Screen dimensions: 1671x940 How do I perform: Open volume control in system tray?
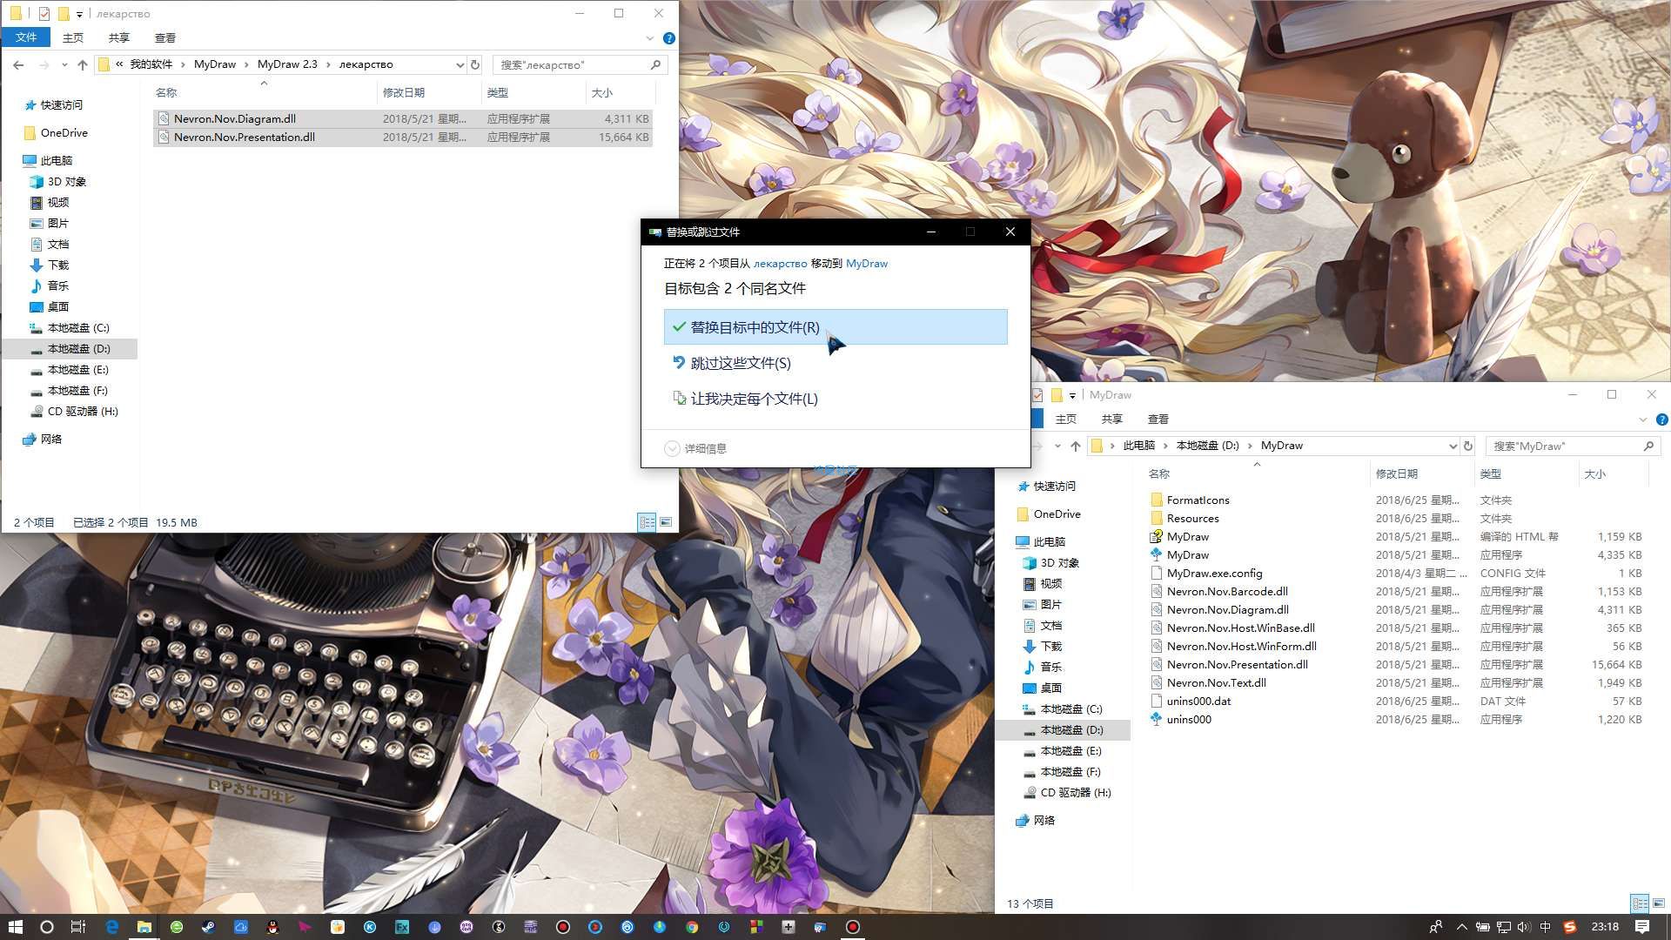tap(1524, 927)
